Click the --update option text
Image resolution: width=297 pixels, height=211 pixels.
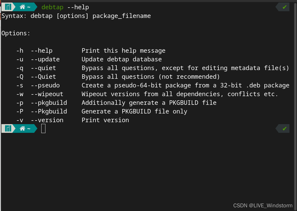point(45,59)
